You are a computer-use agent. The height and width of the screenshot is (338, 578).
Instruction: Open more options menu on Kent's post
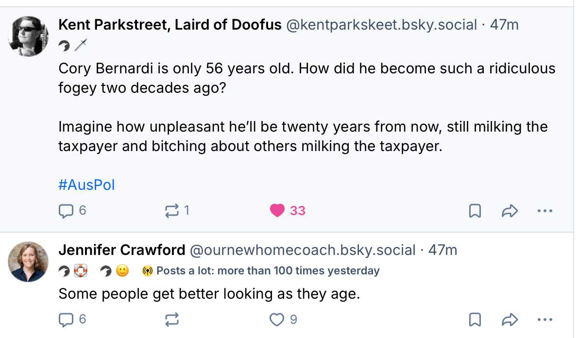(545, 211)
